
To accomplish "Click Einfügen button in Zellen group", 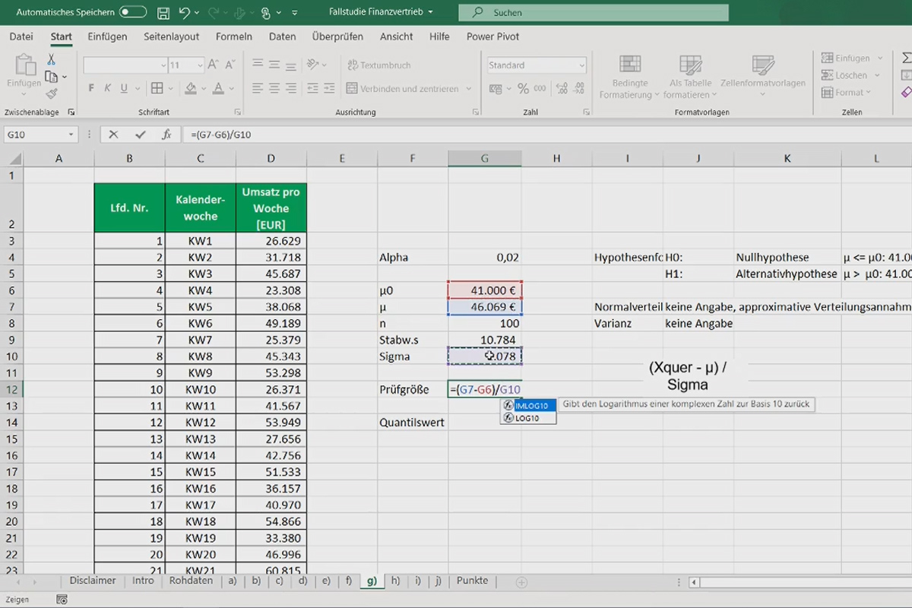I will [x=851, y=58].
